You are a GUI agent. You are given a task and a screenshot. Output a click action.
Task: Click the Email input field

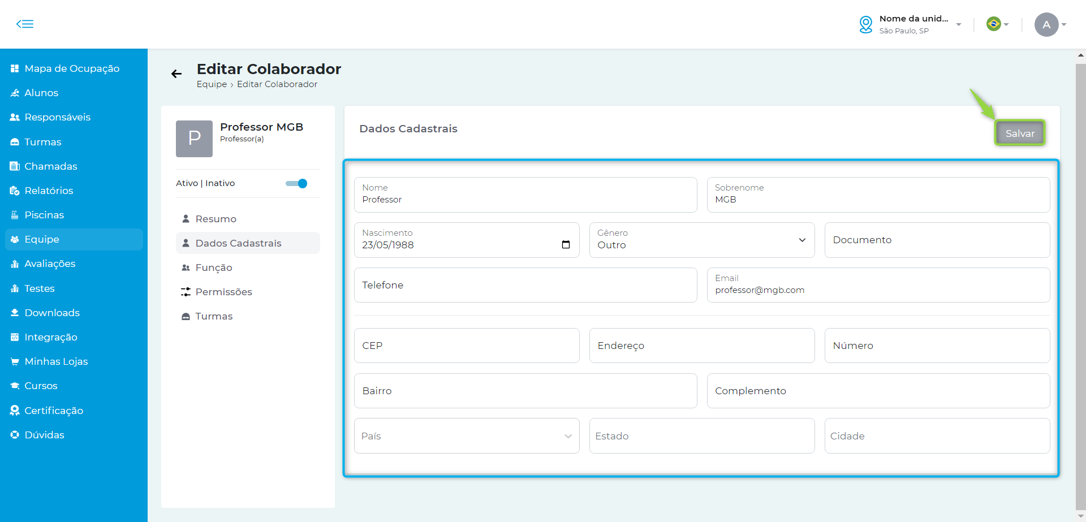pyautogui.click(x=878, y=285)
